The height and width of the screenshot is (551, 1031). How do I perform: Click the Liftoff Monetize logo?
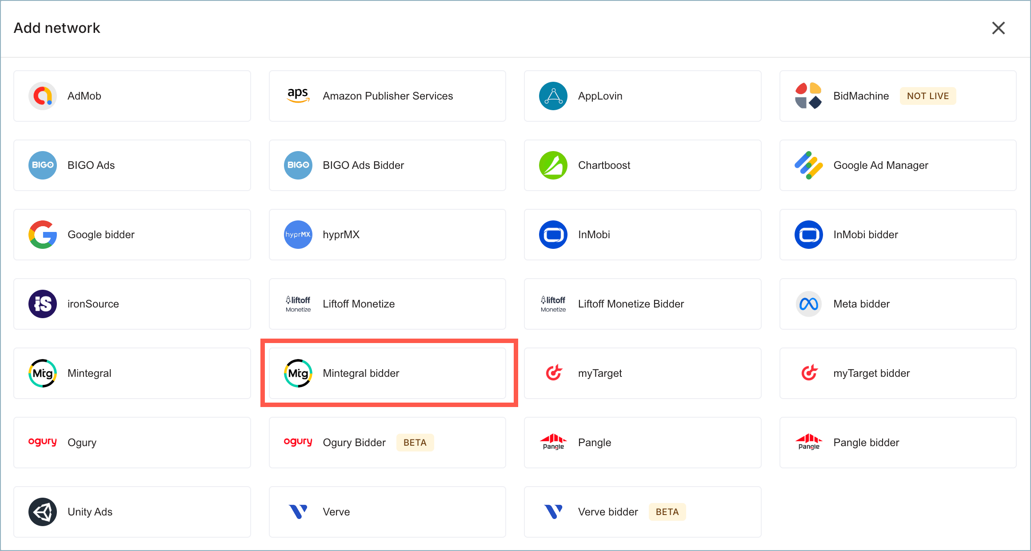298,304
